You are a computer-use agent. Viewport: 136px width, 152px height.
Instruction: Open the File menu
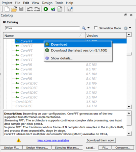[18, 3]
